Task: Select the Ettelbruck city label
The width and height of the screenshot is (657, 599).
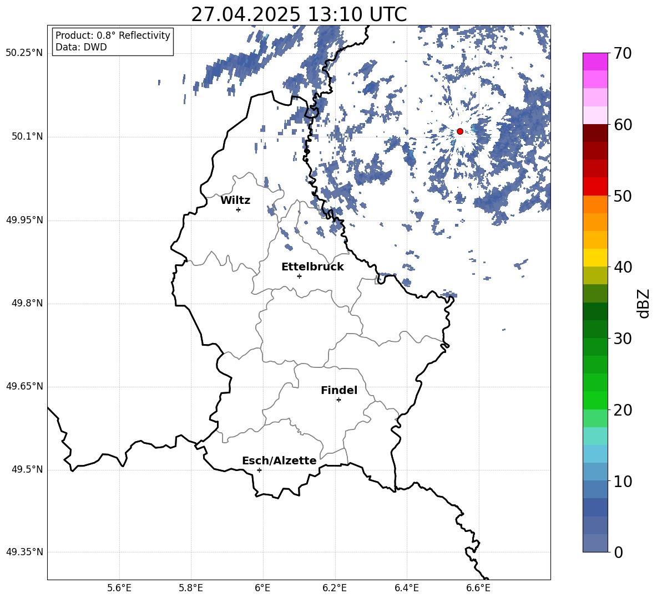Action: 312,267
